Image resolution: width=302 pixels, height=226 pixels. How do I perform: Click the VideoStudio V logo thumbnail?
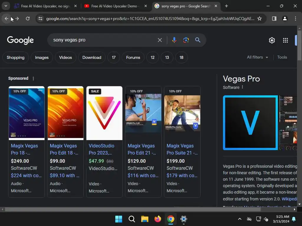tap(104, 113)
